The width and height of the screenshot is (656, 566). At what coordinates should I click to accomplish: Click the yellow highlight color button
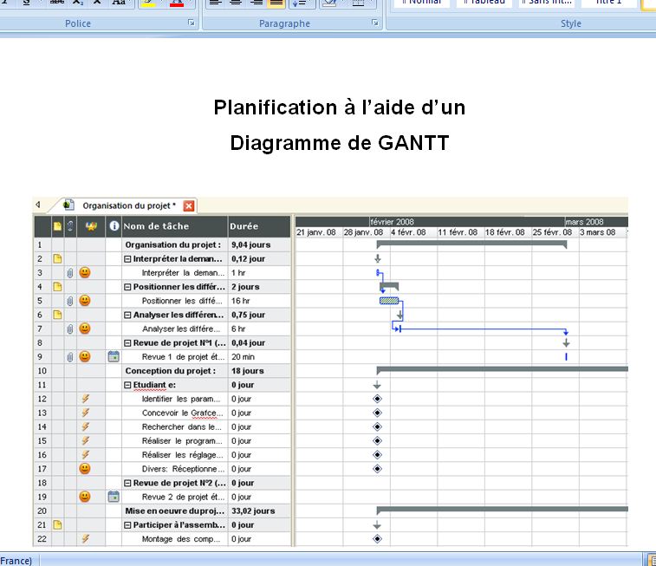[148, 3]
